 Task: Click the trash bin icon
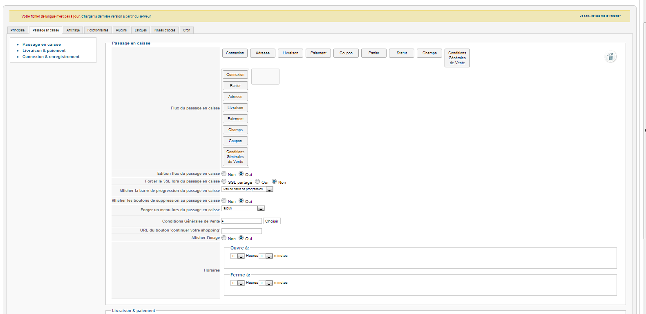pos(610,57)
